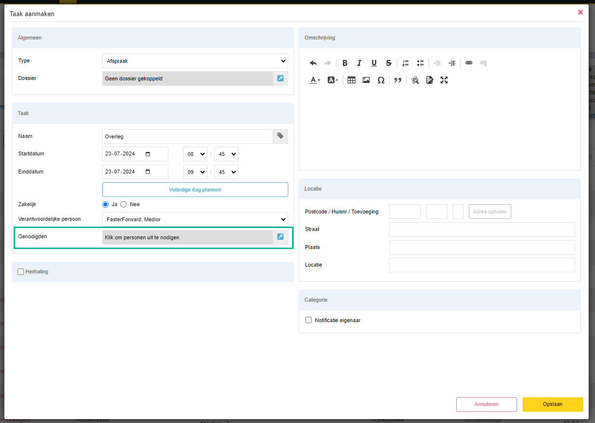Click the Huisnr input field
The width and height of the screenshot is (595, 423).
click(437, 211)
